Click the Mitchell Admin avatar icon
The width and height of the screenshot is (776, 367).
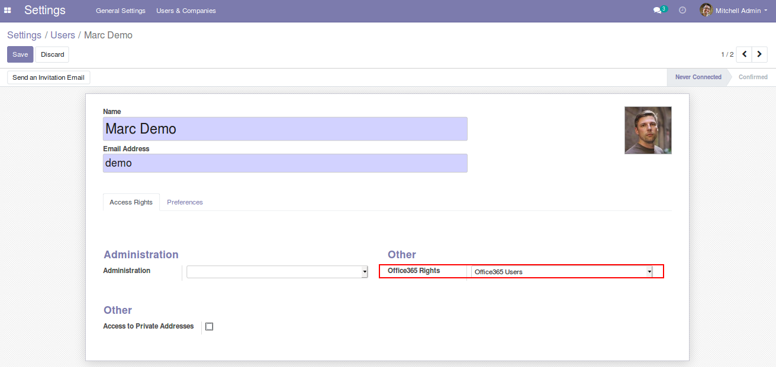coord(706,10)
